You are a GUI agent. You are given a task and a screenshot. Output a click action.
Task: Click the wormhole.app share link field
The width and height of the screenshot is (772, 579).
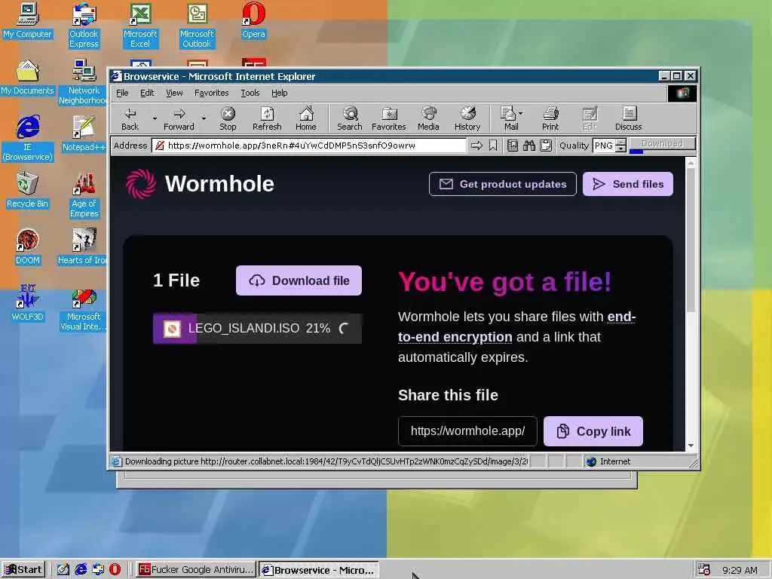pos(467,431)
